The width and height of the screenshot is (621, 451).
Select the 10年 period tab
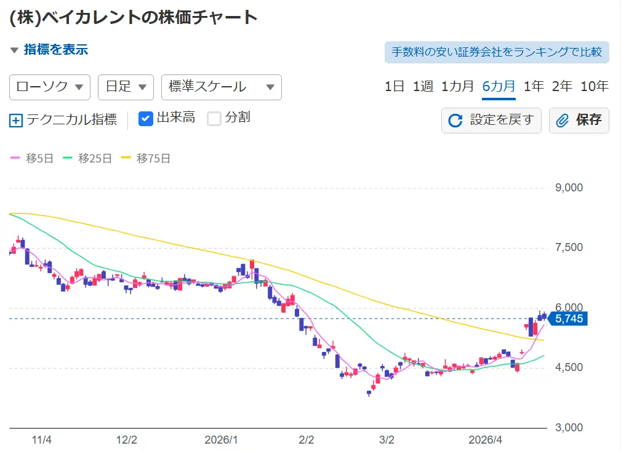[594, 86]
